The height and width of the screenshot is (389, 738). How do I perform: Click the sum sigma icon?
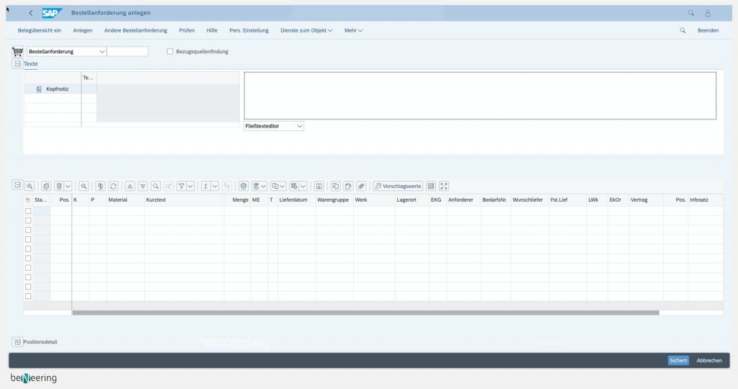point(205,187)
